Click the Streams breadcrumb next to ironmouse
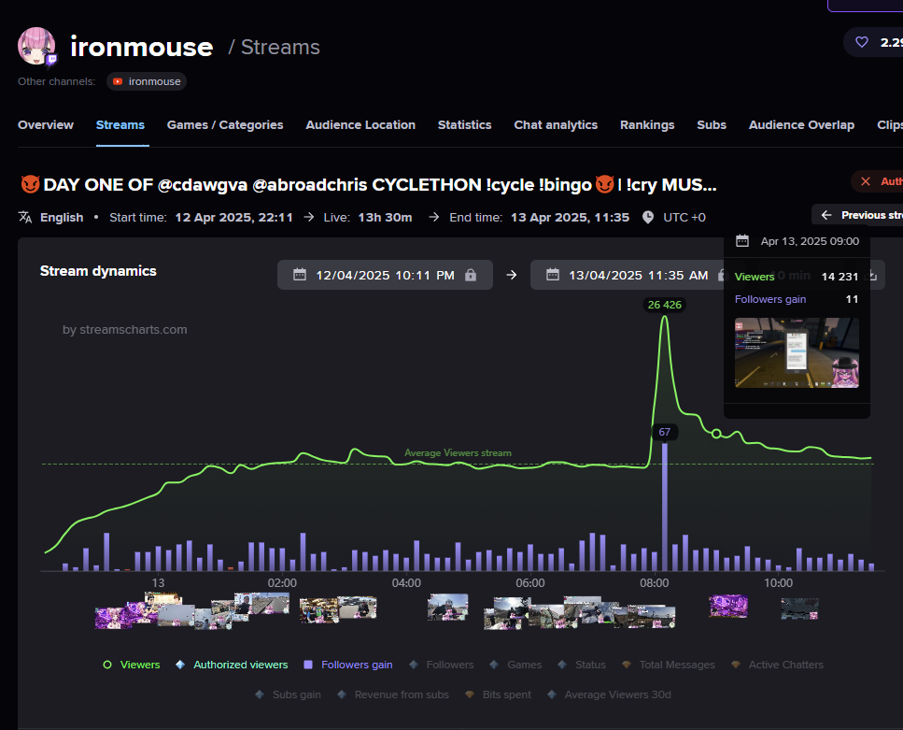Screen dimensions: 903x730 click(280, 48)
